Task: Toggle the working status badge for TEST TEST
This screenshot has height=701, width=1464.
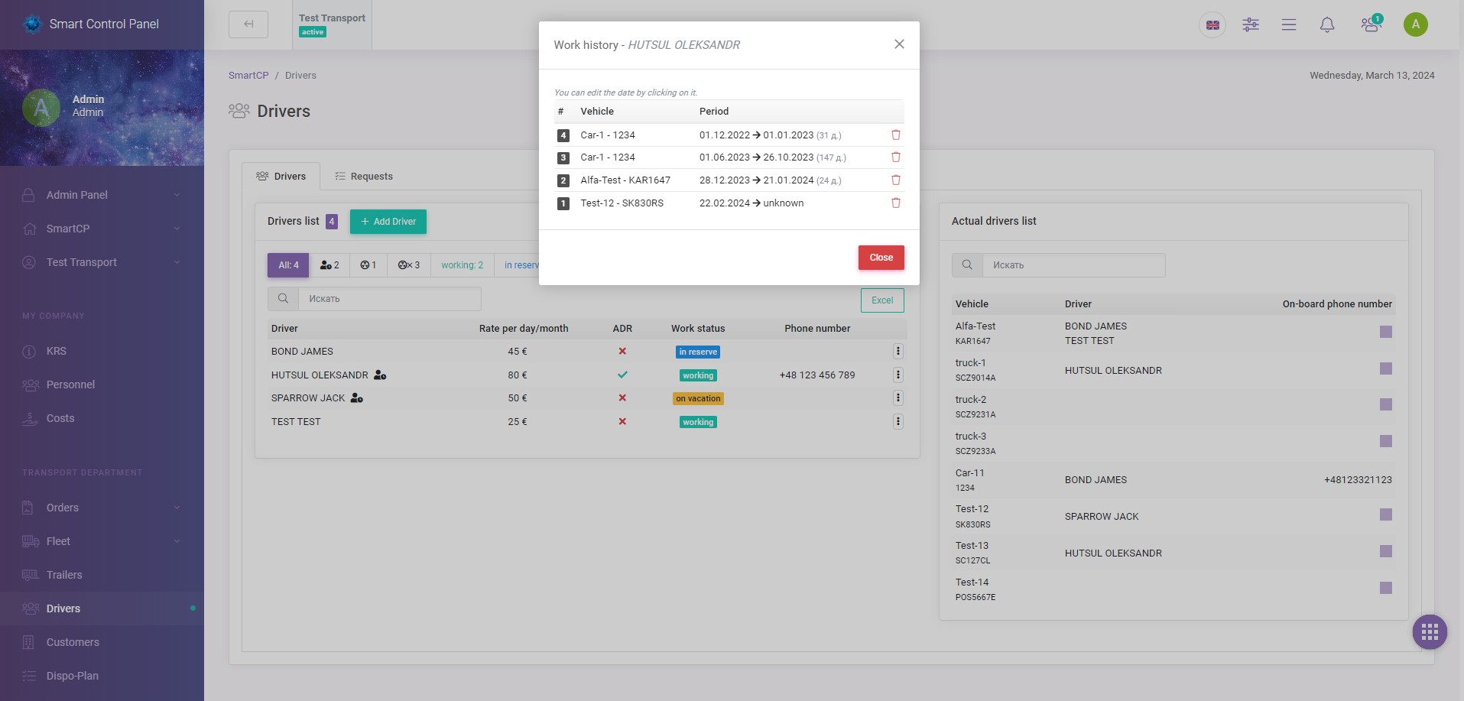Action: (x=696, y=421)
